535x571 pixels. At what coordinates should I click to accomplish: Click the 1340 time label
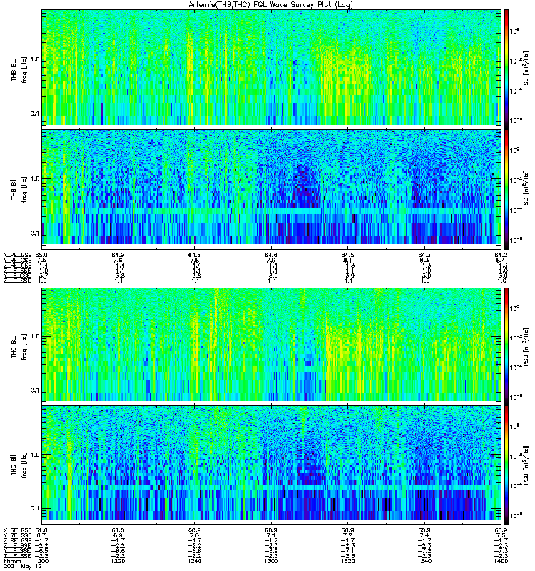point(424,561)
